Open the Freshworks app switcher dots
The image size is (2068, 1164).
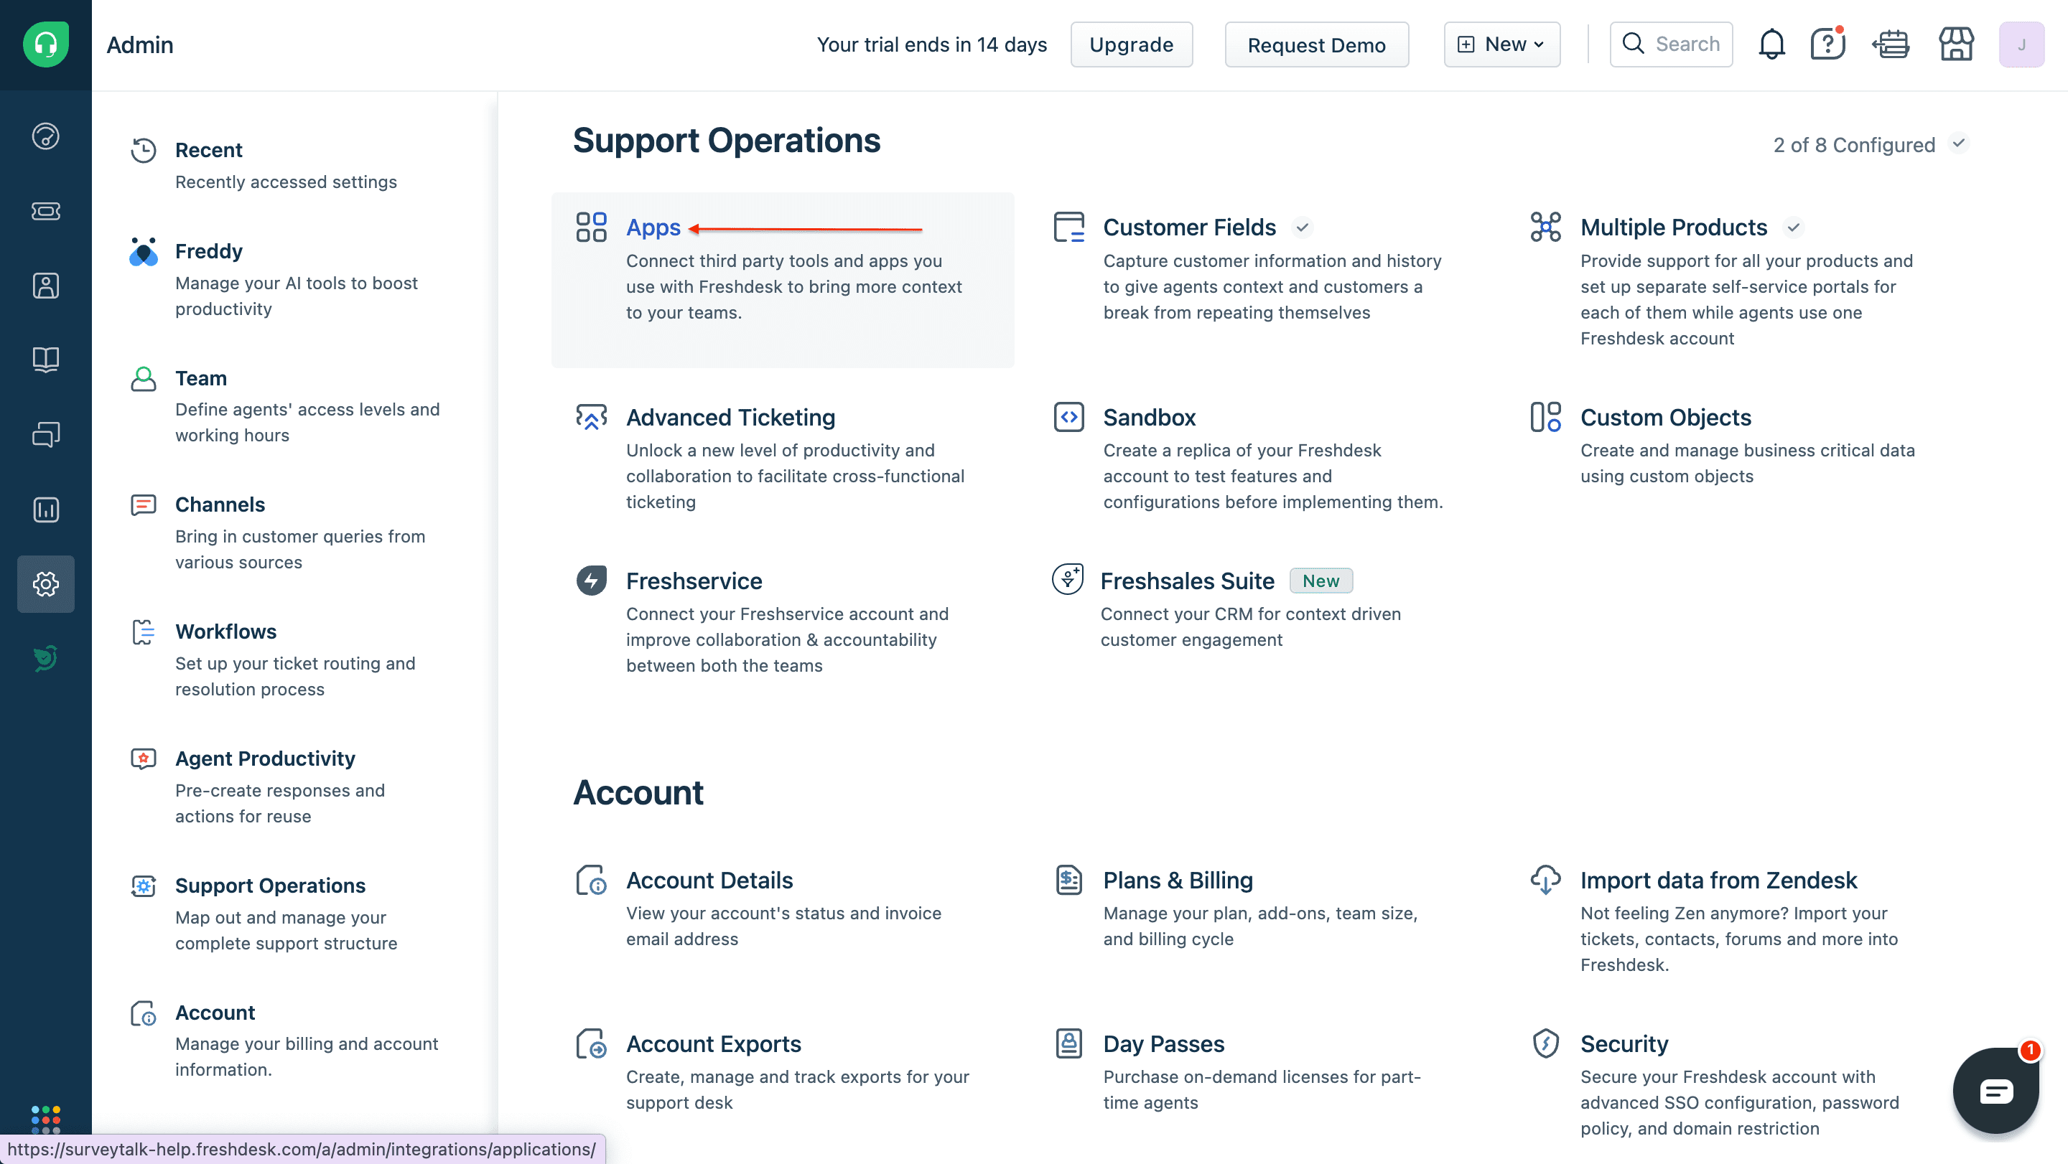tap(46, 1117)
